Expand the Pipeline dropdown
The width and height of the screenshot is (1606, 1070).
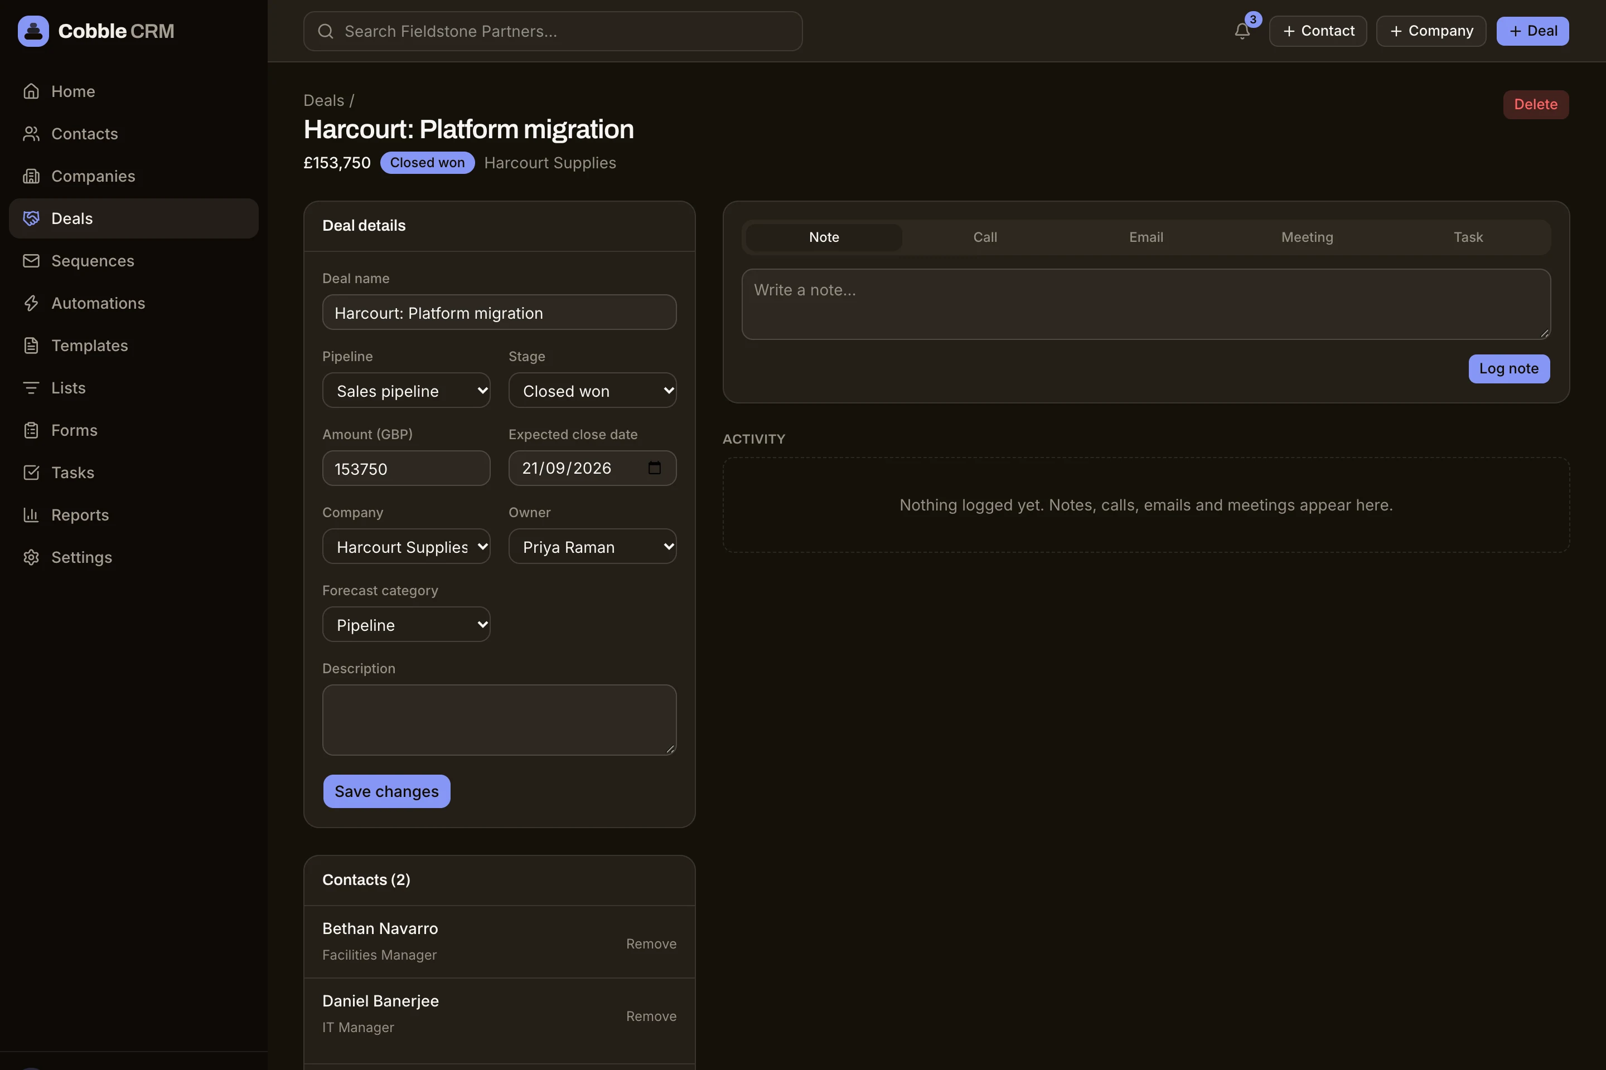407,390
